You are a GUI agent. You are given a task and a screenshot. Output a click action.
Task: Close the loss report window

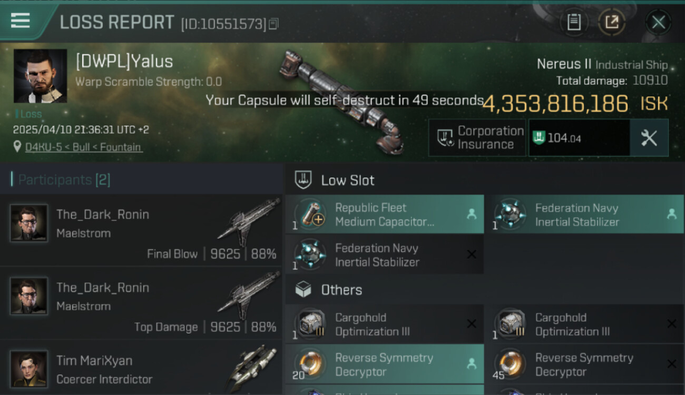click(658, 22)
